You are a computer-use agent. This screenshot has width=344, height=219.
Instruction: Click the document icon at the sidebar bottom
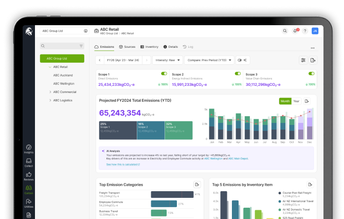tap(29, 215)
